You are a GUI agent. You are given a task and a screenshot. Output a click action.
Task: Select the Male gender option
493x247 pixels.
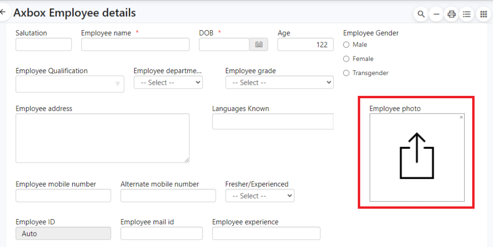(346, 45)
